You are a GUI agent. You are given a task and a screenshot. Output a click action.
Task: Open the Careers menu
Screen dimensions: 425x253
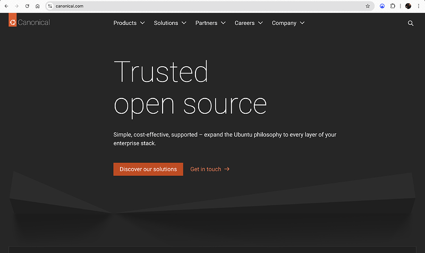pyautogui.click(x=249, y=23)
